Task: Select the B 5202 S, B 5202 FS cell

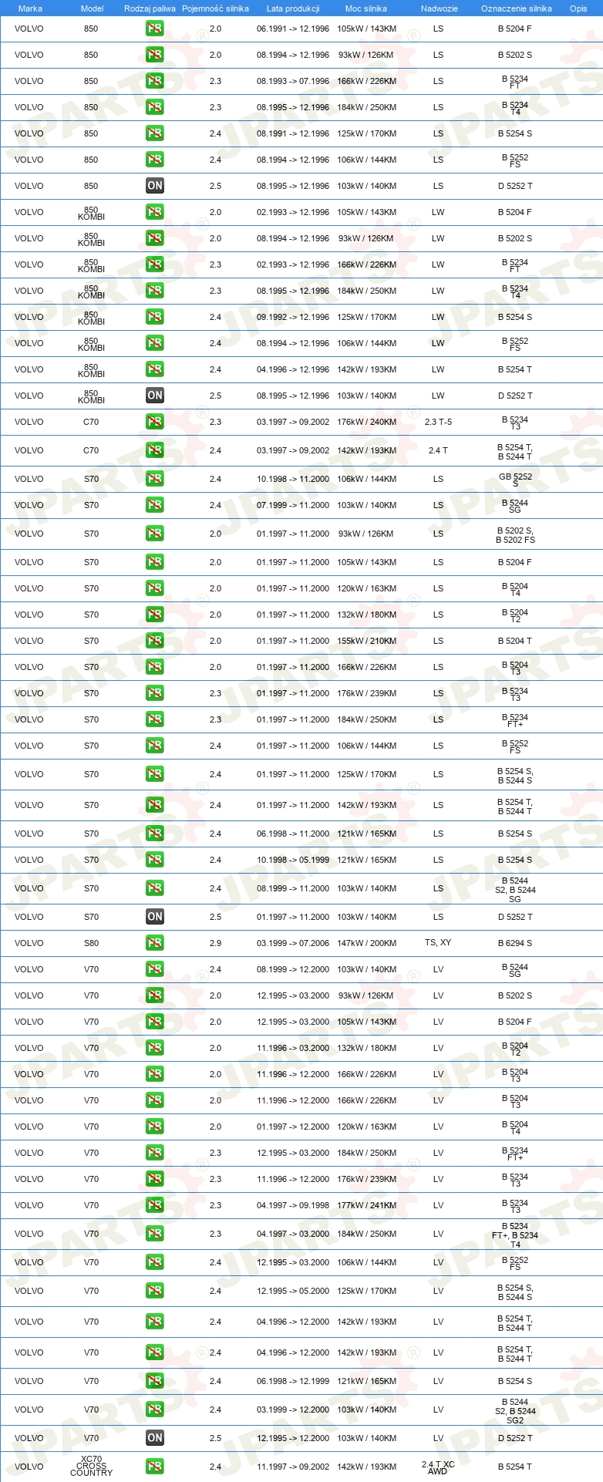Action: tap(515, 535)
